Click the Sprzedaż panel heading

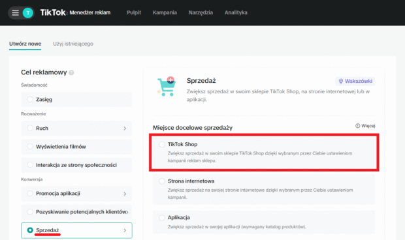click(201, 81)
